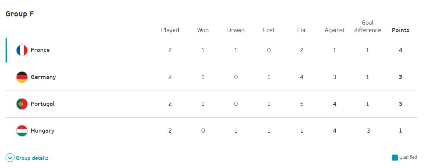
Task: Click the Against column header
Action: point(335,30)
